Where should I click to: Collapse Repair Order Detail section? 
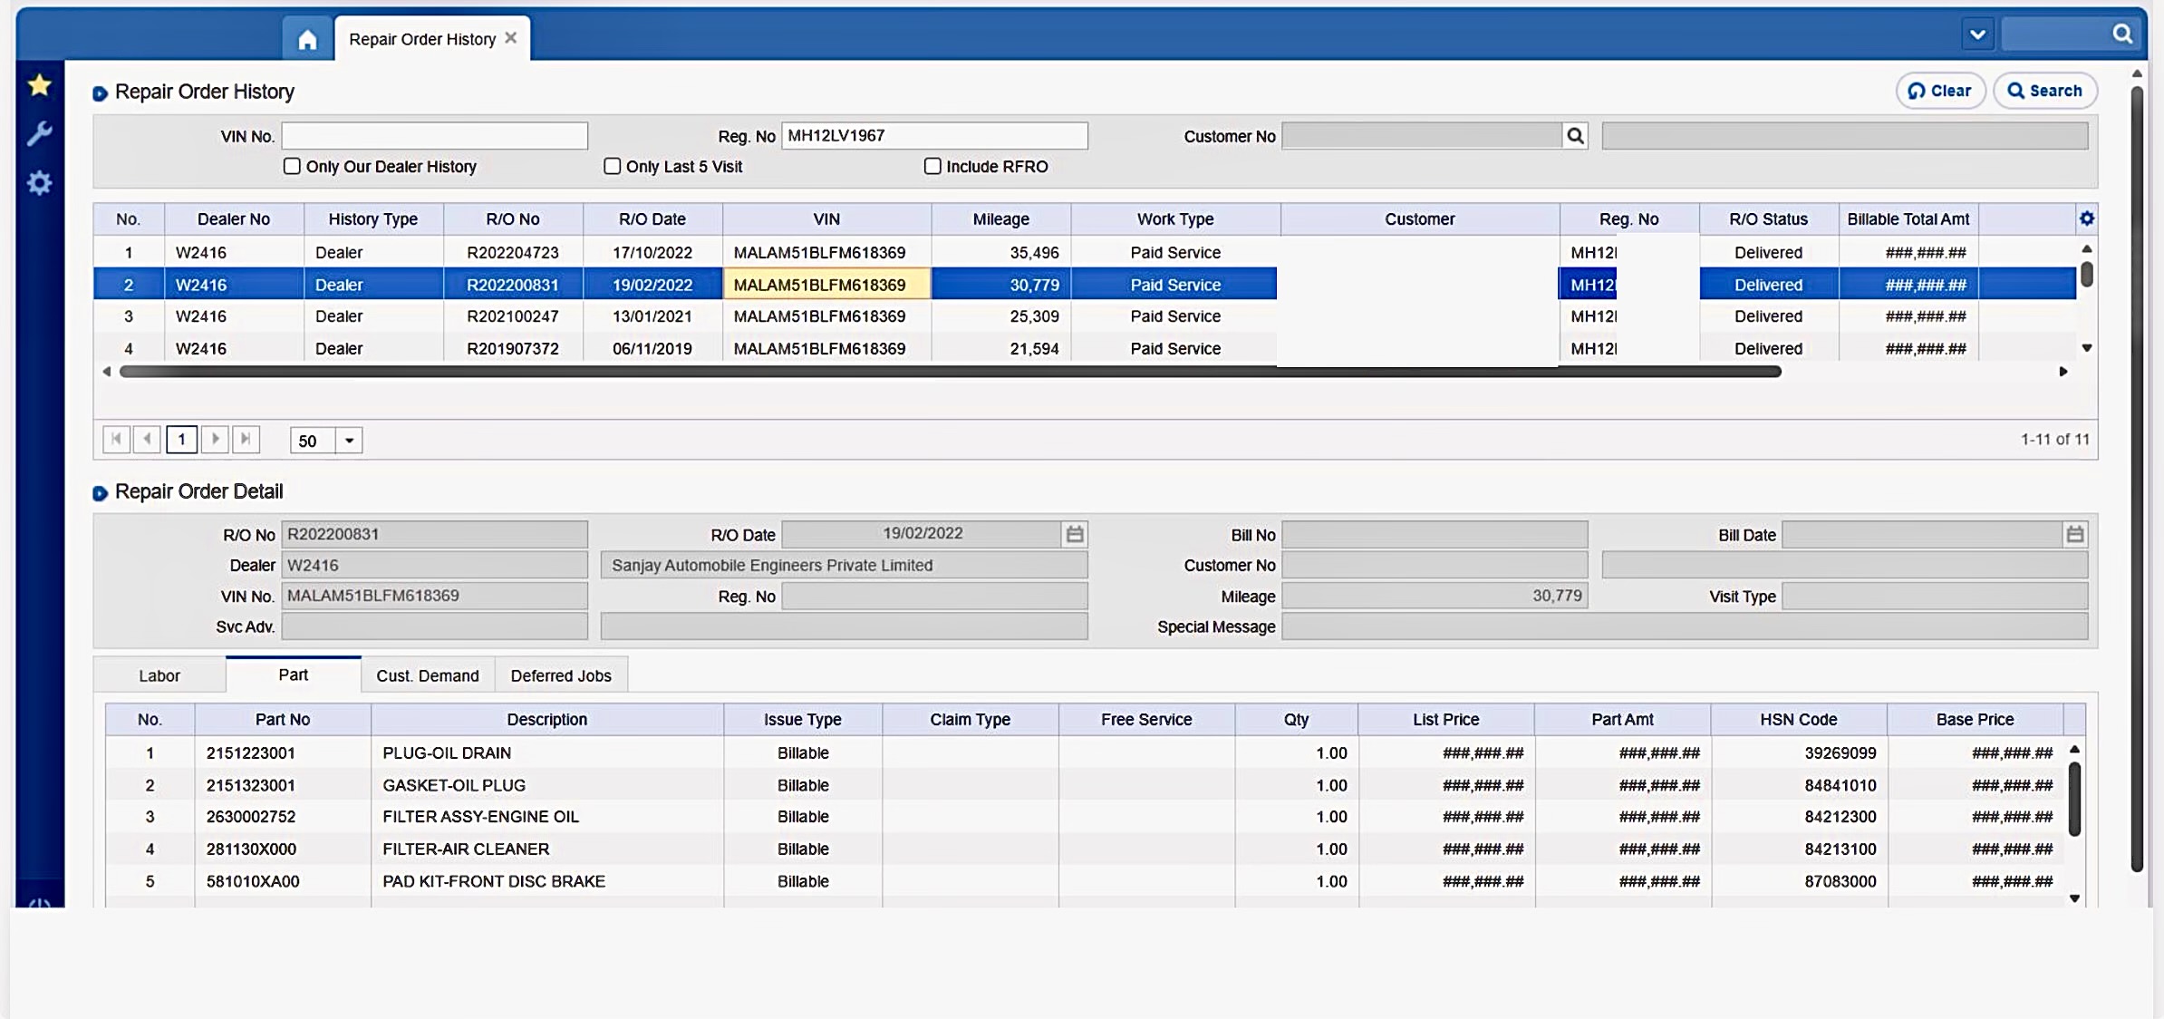pos(101,493)
